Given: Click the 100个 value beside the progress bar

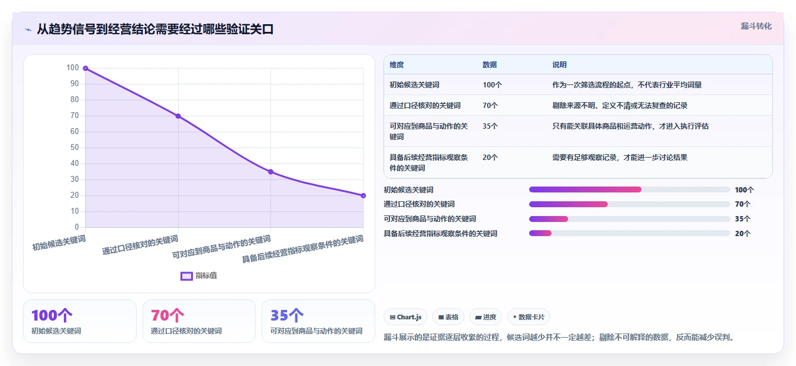Looking at the screenshot, I should click(745, 190).
